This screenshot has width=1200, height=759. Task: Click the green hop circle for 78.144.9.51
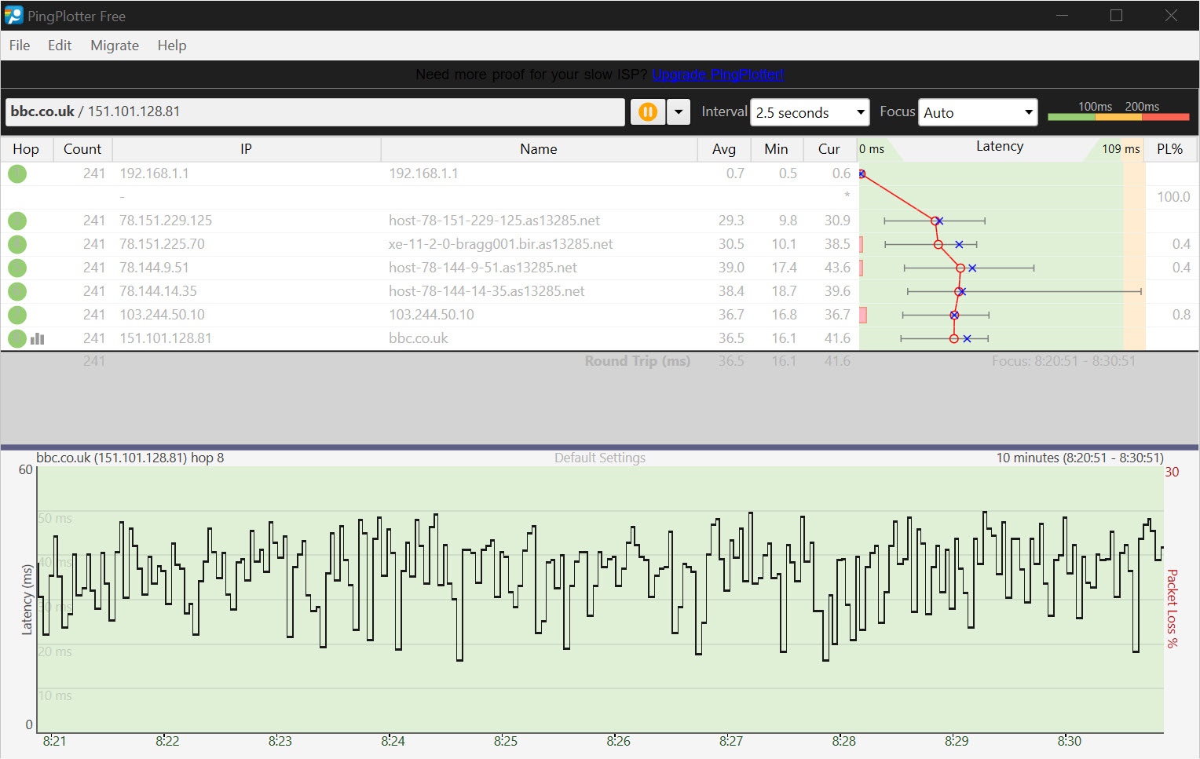(17, 268)
